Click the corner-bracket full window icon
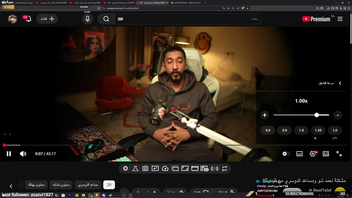Screen dimensions: 352x198 pyautogui.click(x=185, y=169)
